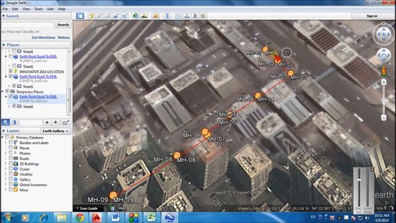This screenshot has width=396, height=223.
Task: Expand the Weather tree node
Action: [6, 174]
